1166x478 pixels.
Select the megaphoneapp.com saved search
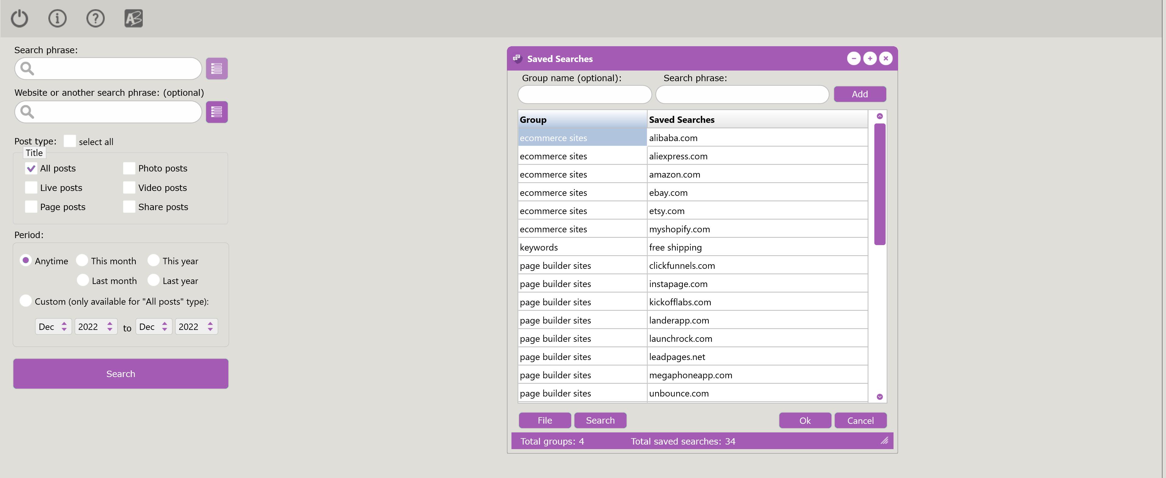point(757,375)
